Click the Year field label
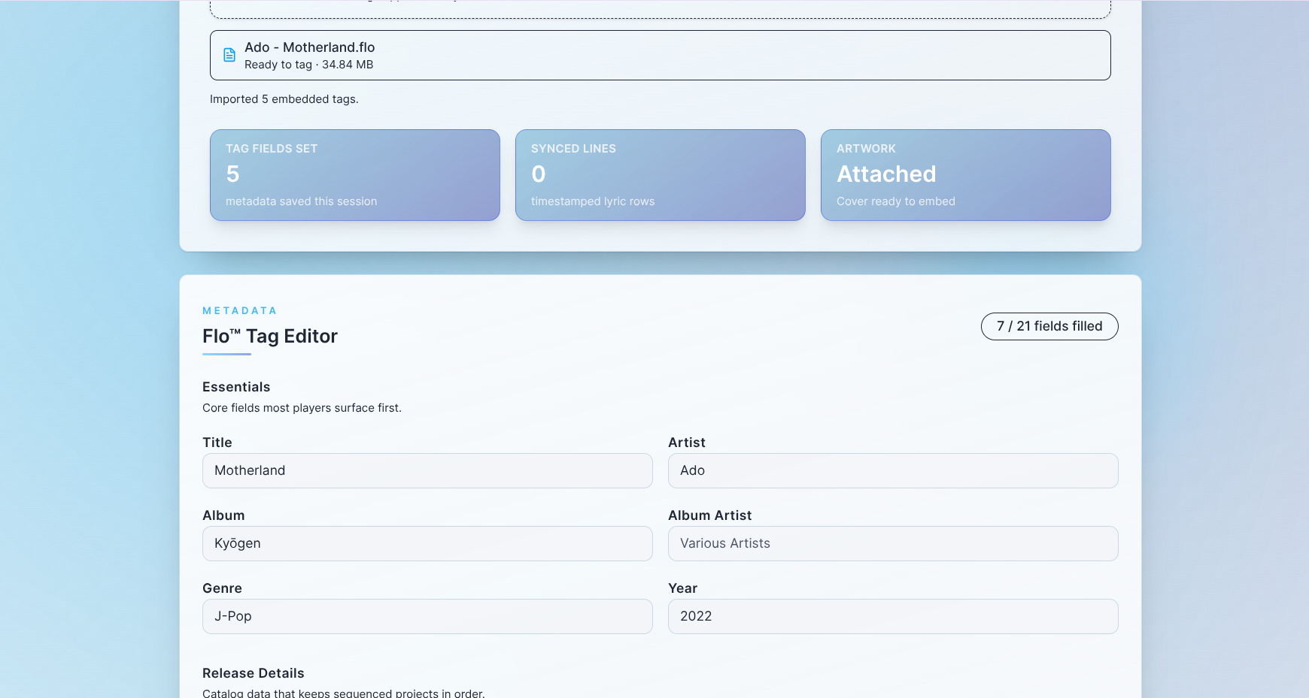This screenshot has width=1309, height=698. (x=682, y=588)
